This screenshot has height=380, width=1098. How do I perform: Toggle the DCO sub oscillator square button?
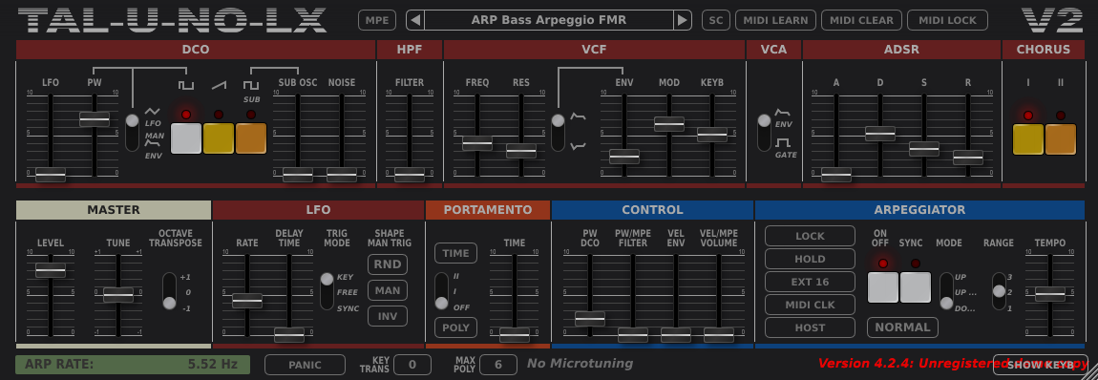click(251, 137)
